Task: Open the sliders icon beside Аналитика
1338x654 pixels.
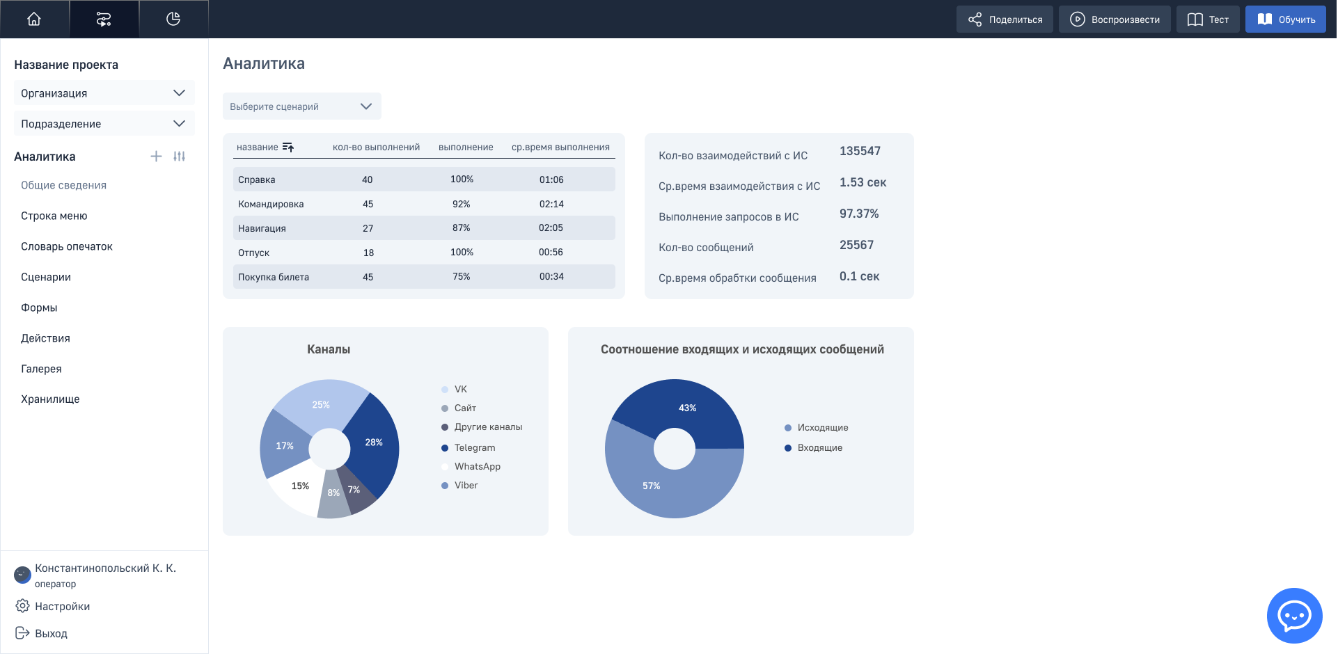Action: click(180, 157)
